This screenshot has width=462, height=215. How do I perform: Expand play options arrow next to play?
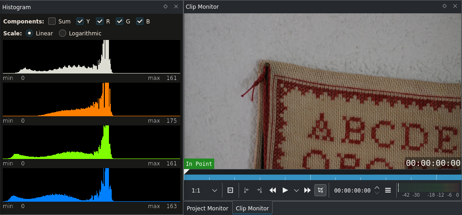tap(297, 191)
